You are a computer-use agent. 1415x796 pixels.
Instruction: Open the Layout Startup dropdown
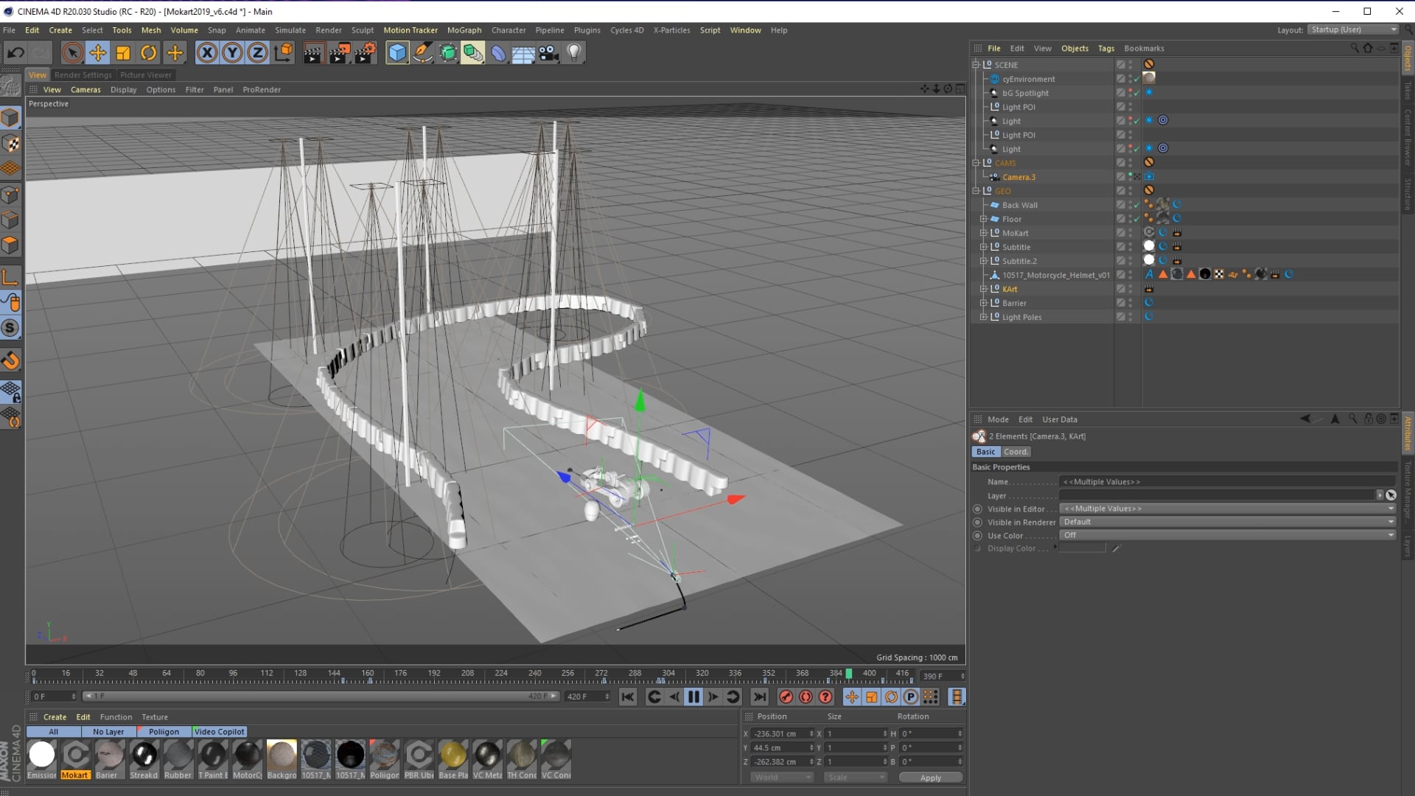1353,29
